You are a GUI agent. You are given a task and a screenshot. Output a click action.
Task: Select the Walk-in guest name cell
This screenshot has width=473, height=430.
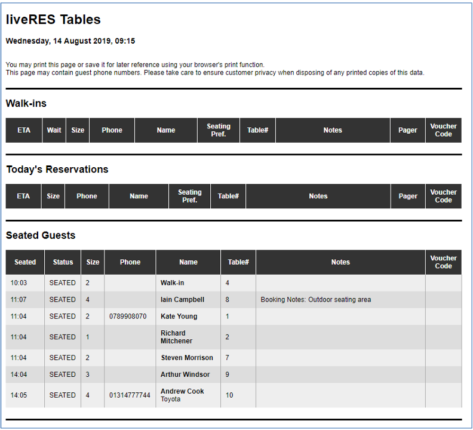(x=173, y=283)
